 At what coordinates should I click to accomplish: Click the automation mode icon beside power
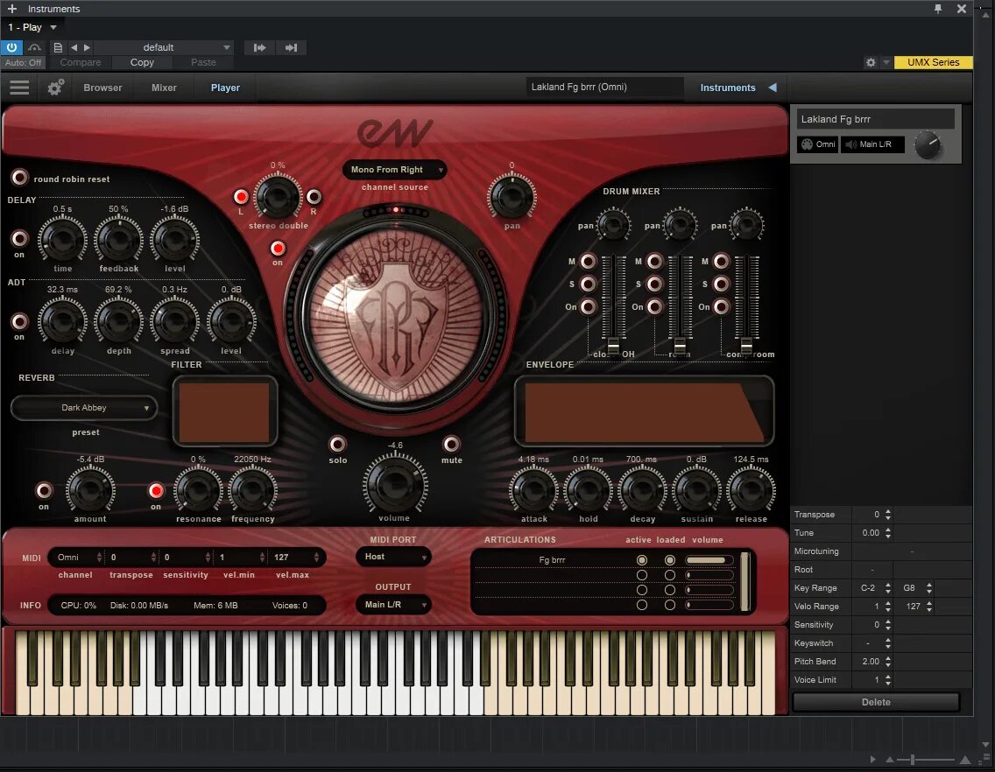(34, 47)
